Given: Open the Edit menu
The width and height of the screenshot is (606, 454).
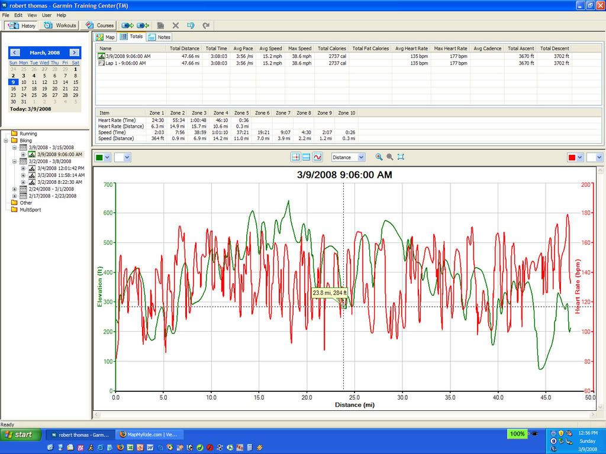Looking at the screenshot, I should pos(18,15).
